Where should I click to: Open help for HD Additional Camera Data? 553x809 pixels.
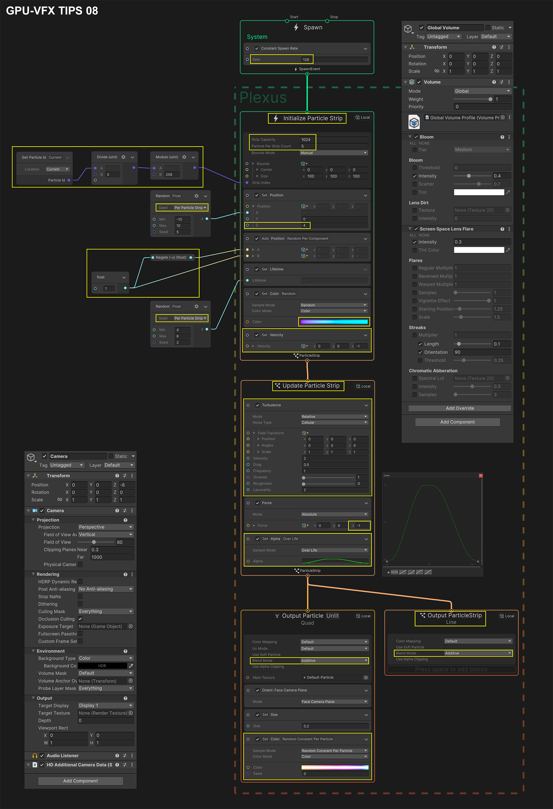tap(117, 765)
